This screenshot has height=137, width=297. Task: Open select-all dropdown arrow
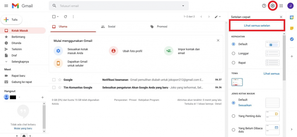[x=58, y=17]
